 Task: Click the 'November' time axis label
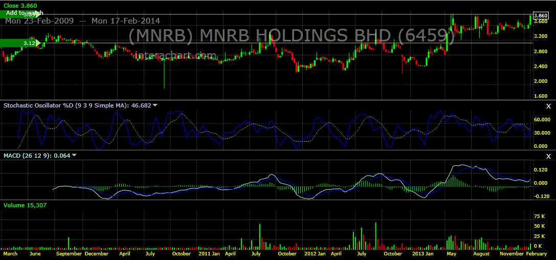(x=511, y=254)
